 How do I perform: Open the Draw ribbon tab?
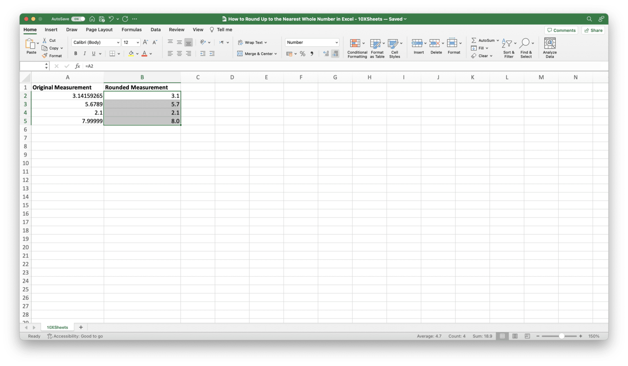[x=72, y=29]
